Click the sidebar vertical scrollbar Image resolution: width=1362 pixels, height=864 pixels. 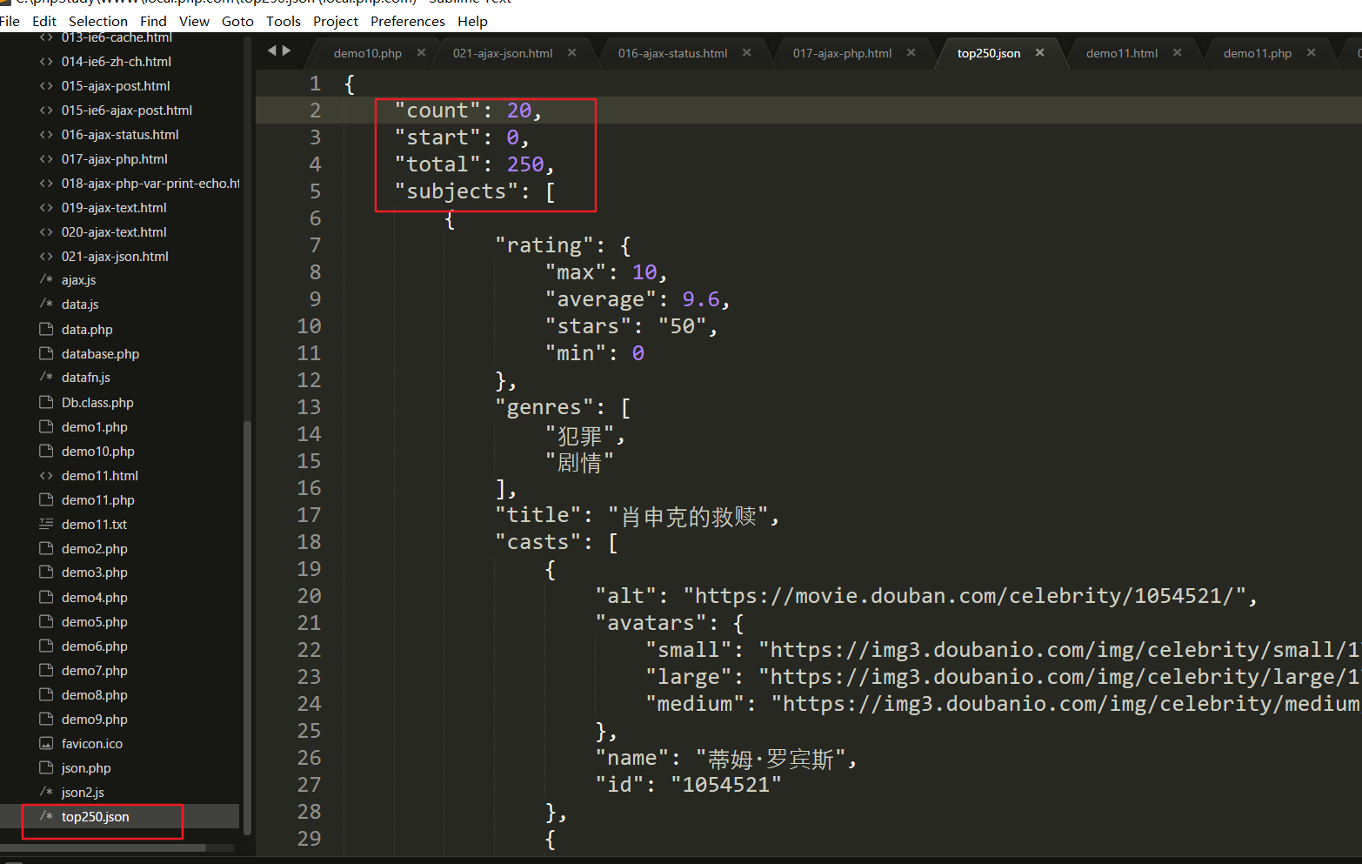point(247,626)
